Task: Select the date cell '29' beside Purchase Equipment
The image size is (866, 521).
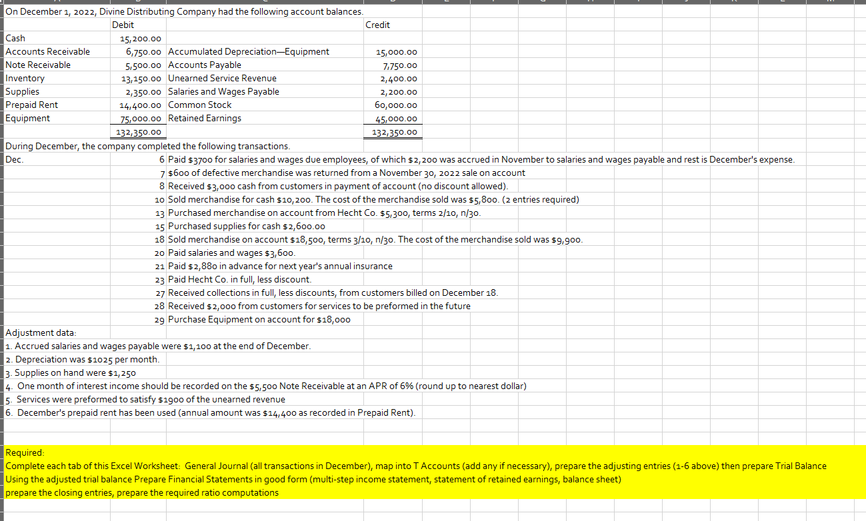Action: 160,319
